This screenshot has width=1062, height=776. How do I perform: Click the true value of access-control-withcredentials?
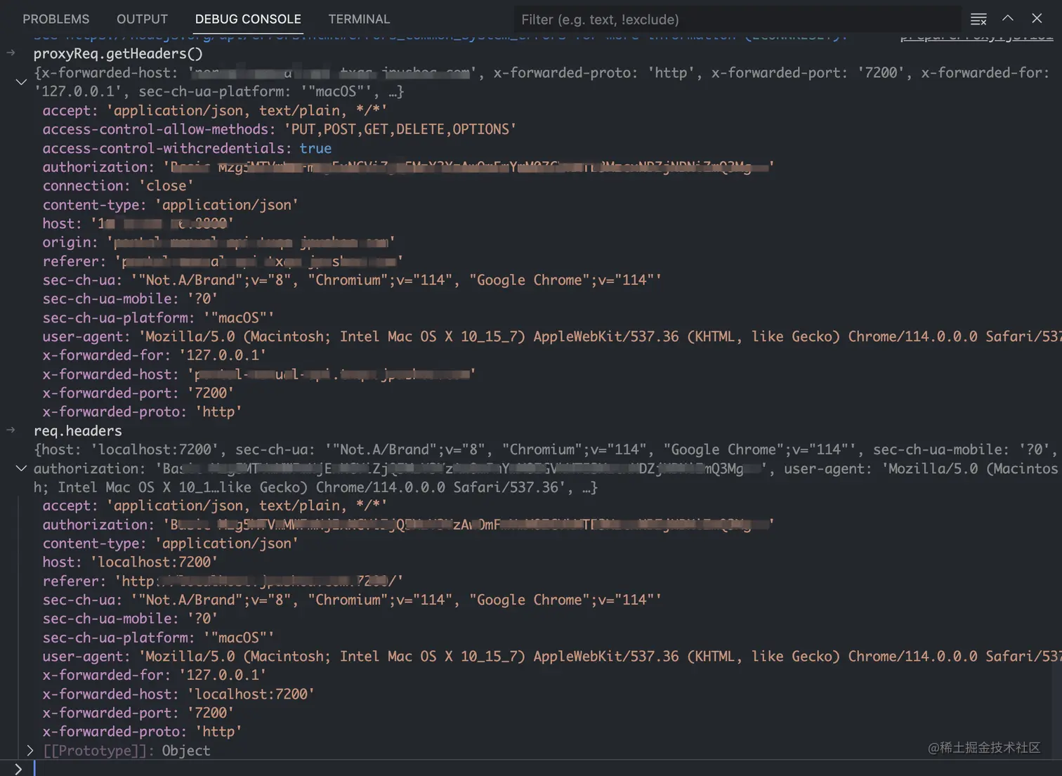(315, 148)
